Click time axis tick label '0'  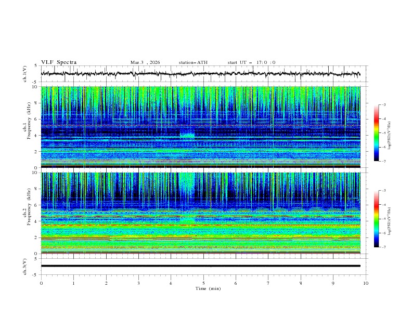click(x=41, y=283)
